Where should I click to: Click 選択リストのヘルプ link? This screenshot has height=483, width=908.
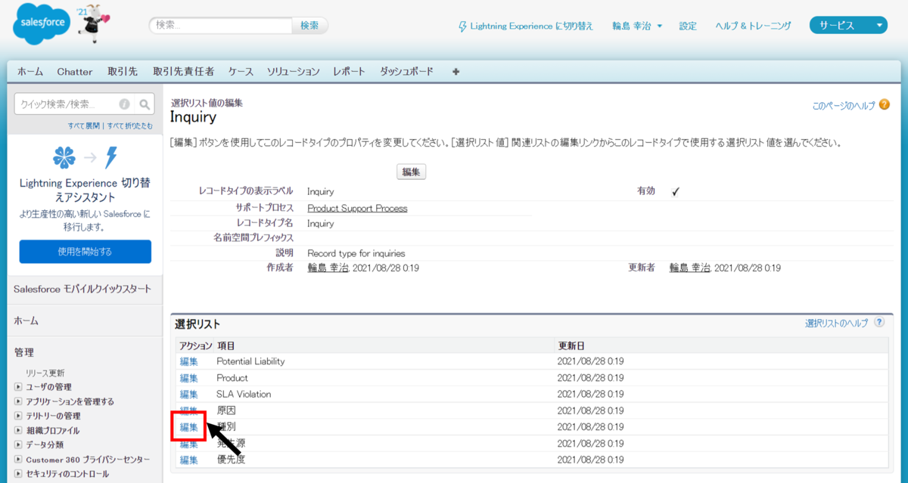(x=837, y=323)
